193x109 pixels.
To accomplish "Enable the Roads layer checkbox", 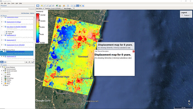I will click(x=4, y=76).
